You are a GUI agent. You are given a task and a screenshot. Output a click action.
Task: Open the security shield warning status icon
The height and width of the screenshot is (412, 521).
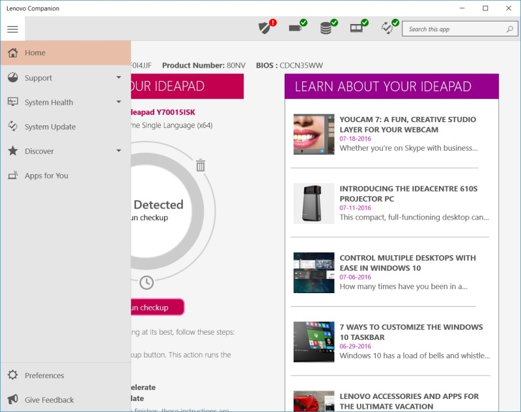[x=268, y=27]
